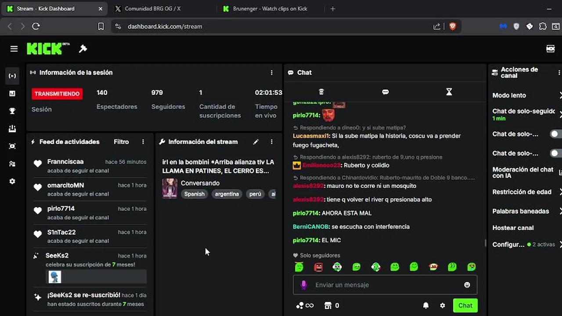Click the Enviar un mensaje input
Screen dimensions: 562x316
point(385,285)
